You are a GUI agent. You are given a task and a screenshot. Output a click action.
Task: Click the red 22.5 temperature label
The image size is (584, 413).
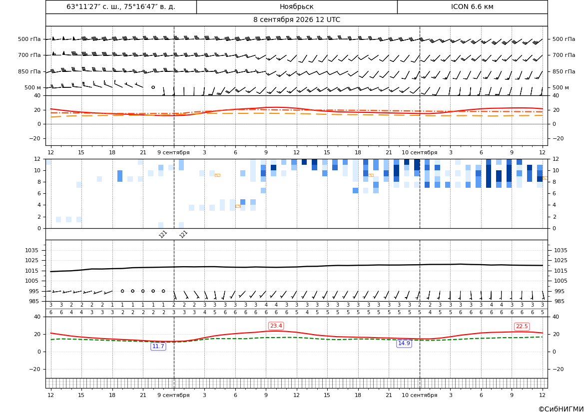[x=522, y=326]
